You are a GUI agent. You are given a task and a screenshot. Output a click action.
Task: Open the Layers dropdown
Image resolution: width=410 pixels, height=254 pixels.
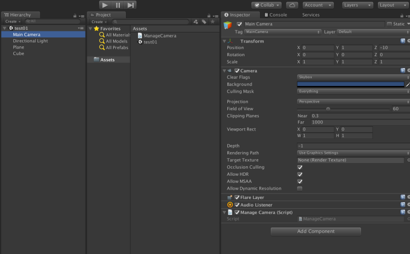pyautogui.click(x=358, y=5)
